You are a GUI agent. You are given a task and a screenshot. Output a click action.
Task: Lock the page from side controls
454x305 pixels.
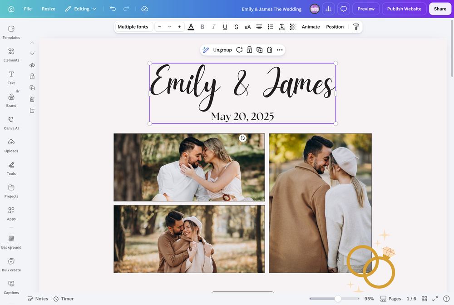click(32, 76)
